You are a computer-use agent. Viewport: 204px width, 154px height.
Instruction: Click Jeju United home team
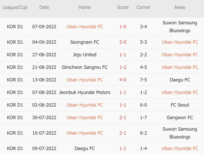(x=85, y=54)
